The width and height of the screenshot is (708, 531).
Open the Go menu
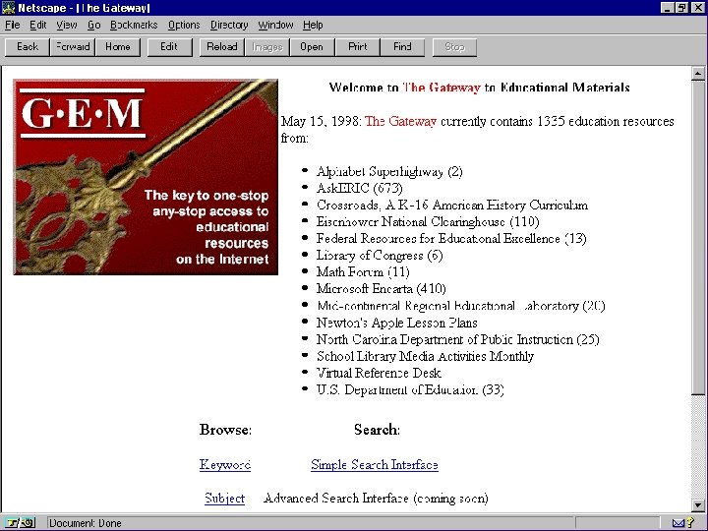click(94, 25)
